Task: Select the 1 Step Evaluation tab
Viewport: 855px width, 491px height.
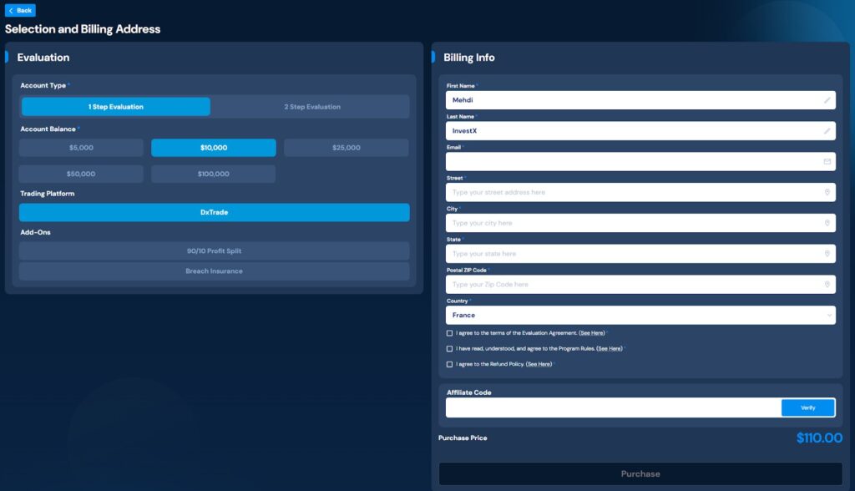Action: 116,107
